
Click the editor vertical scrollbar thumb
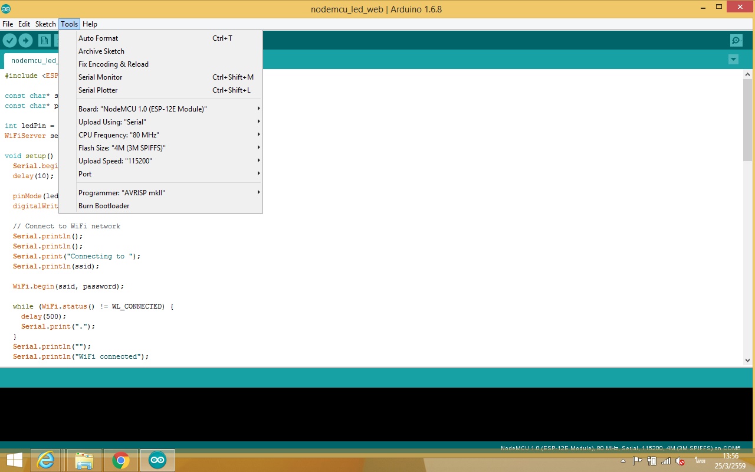click(748, 120)
